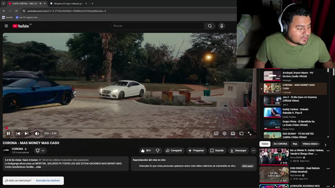Reload the page in browser
The height and width of the screenshot is (188, 335).
[16, 11]
